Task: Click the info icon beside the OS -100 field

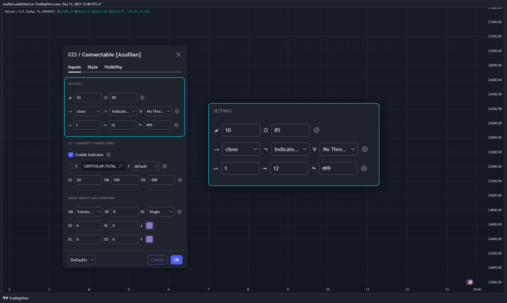Action: 180,180
